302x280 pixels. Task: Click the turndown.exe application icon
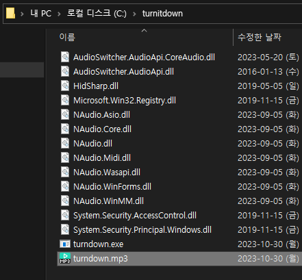point(65,244)
